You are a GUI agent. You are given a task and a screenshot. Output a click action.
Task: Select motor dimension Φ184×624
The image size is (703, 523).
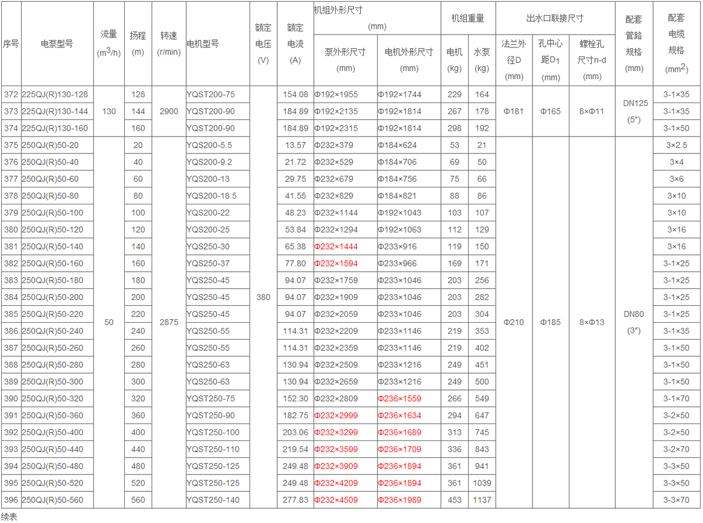point(397,145)
